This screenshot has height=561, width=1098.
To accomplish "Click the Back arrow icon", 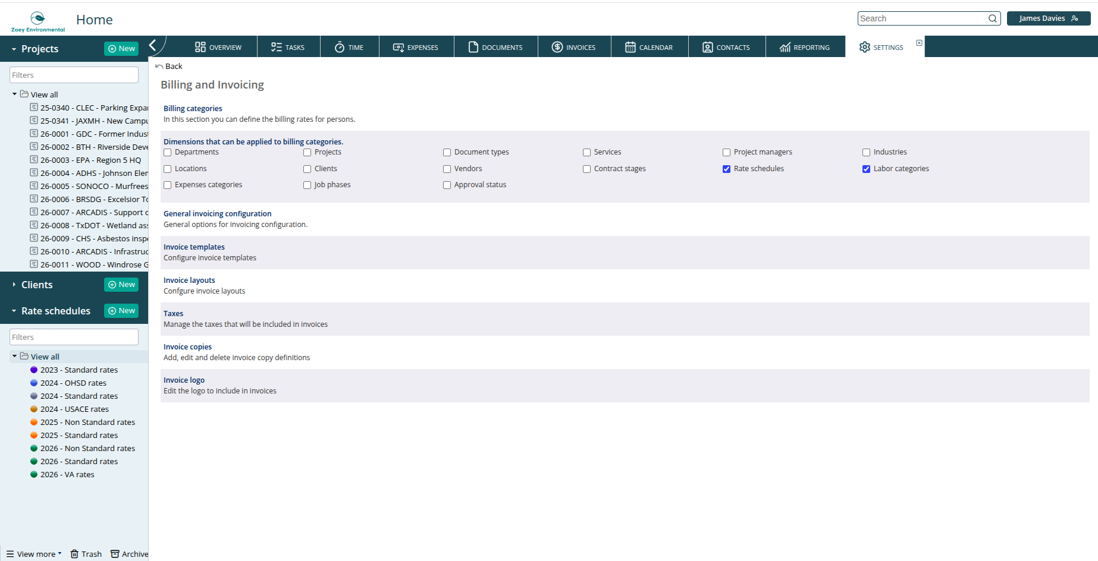I will point(159,66).
